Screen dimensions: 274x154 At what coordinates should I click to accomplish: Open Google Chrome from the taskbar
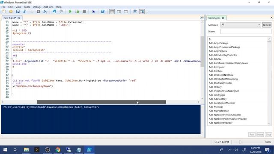pos(58,150)
